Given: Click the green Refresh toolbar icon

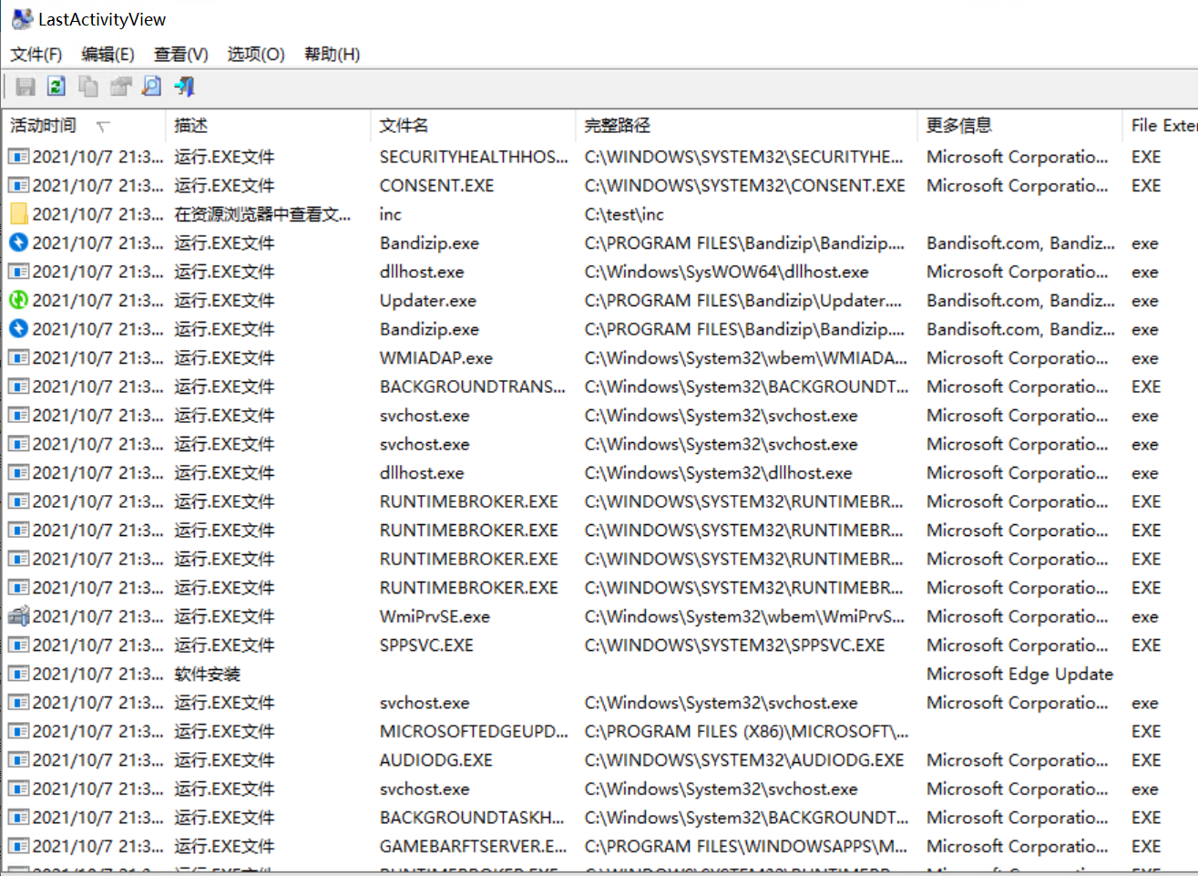Looking at the screenshot, I should [x=56, y=87].
